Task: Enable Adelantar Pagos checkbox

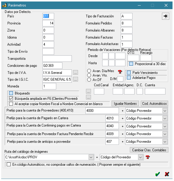Action: point(129,78)
